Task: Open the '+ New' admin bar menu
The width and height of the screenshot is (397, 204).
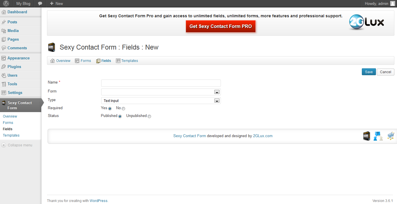Action: [x=56, y=4]
